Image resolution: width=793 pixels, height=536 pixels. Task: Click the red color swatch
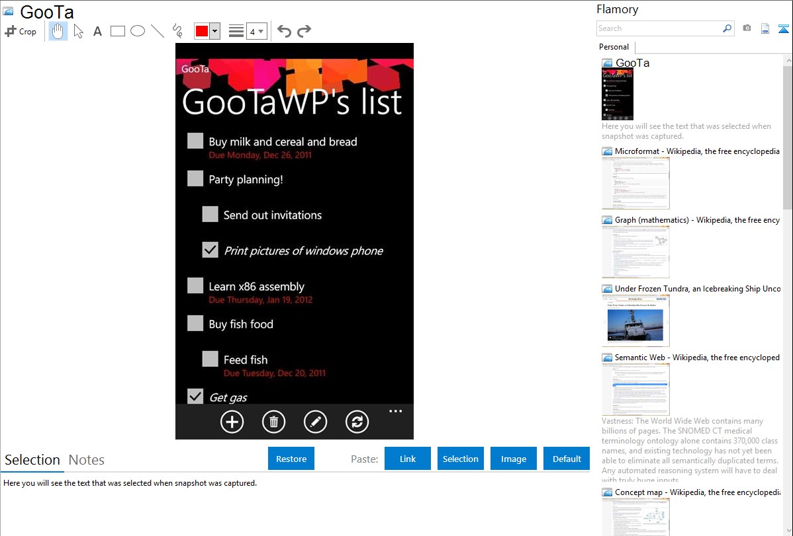coord(201,31)
